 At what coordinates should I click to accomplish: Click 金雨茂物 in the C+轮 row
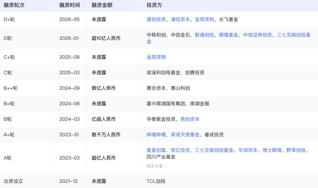[x=156, y=57]
